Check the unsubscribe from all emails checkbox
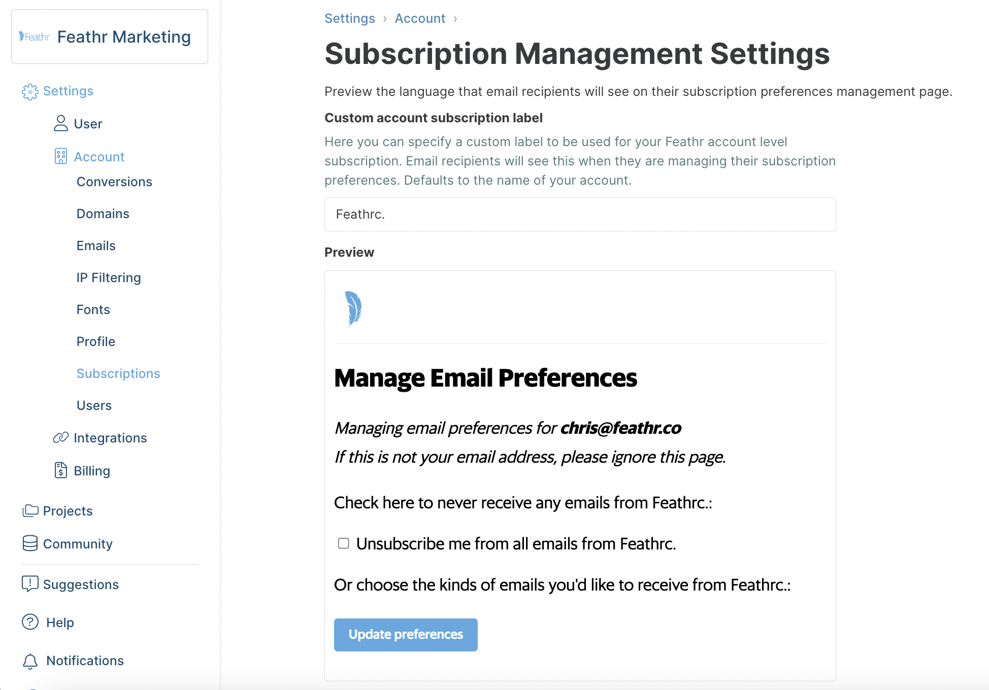The height and width of the screenshot is (690, 989). (x=344, y=543)
